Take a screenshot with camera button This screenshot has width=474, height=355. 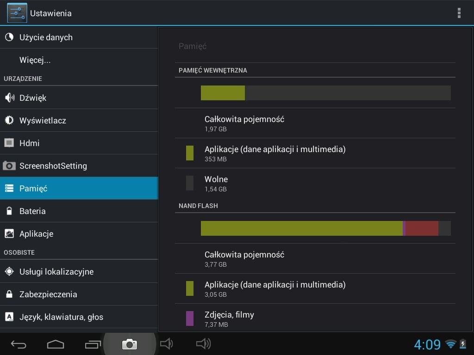(x=130, y=344)
